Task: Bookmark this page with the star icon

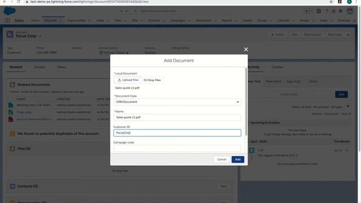Action: click(331, 2)
